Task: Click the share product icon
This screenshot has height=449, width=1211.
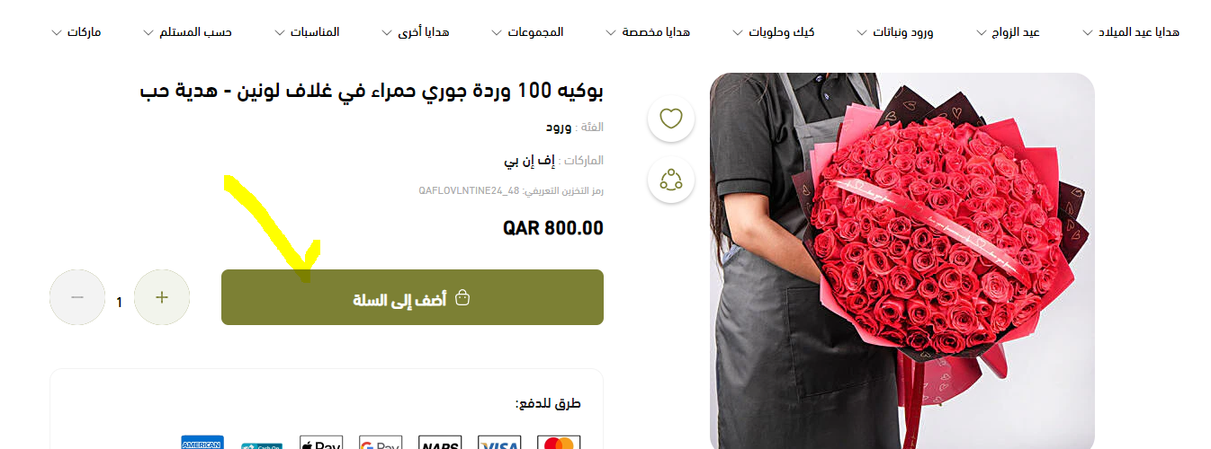Action: click(671, 180)
